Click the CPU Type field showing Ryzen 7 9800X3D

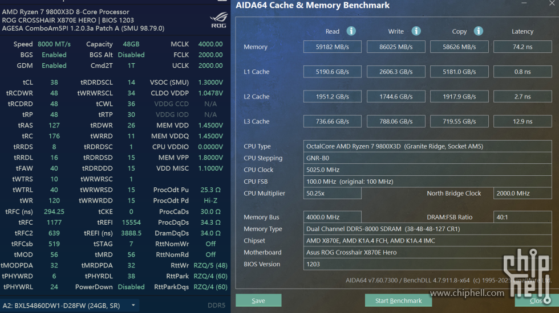pos(427,146)
